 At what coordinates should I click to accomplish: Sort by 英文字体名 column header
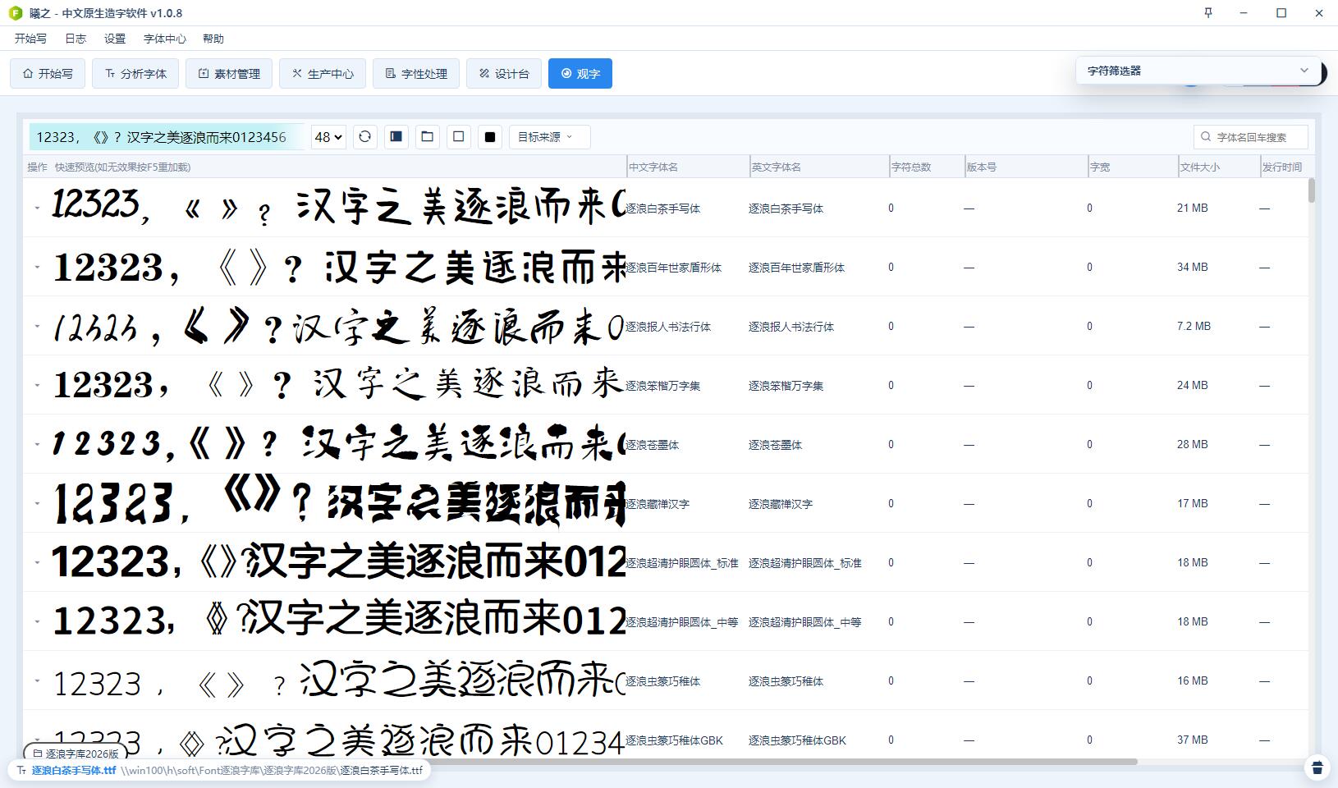[819, 167]
